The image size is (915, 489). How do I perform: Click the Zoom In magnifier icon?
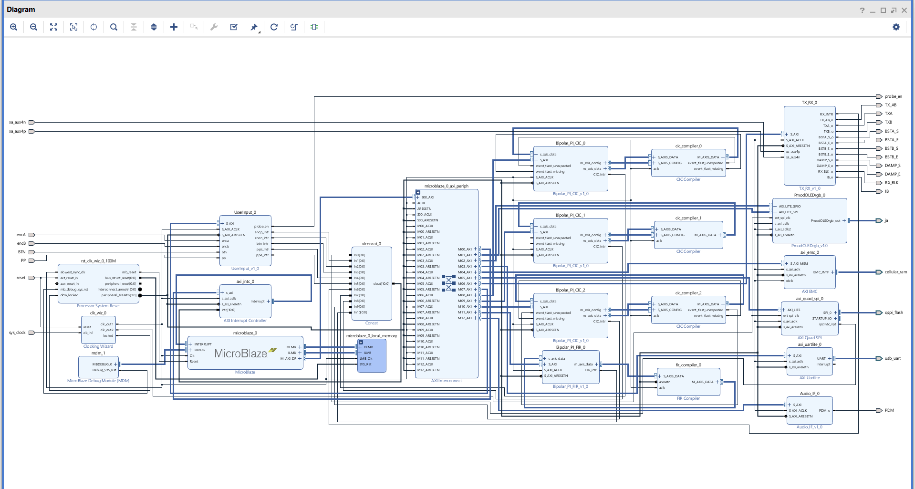(14, 27)
